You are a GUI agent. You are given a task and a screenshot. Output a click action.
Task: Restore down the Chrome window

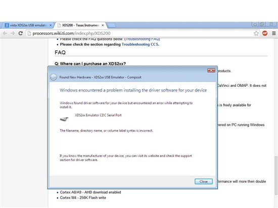(x=262, y=24)
